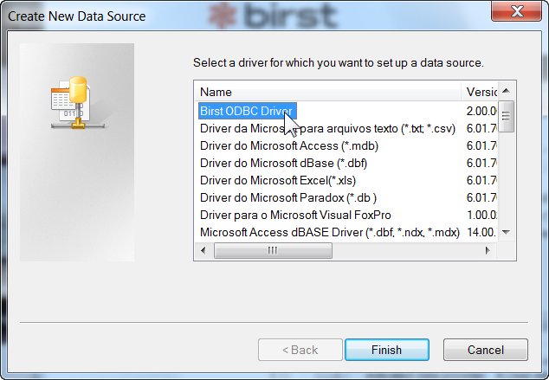Go to previous step with Back button
The image size is (549, 380).
click(x=300, y=350)
